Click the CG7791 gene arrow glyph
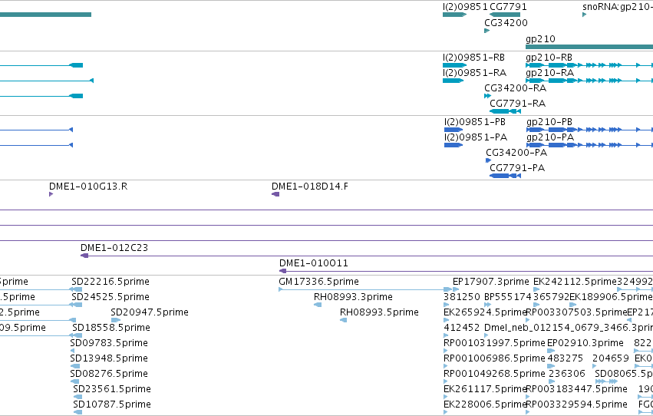 tap(505, 15)
